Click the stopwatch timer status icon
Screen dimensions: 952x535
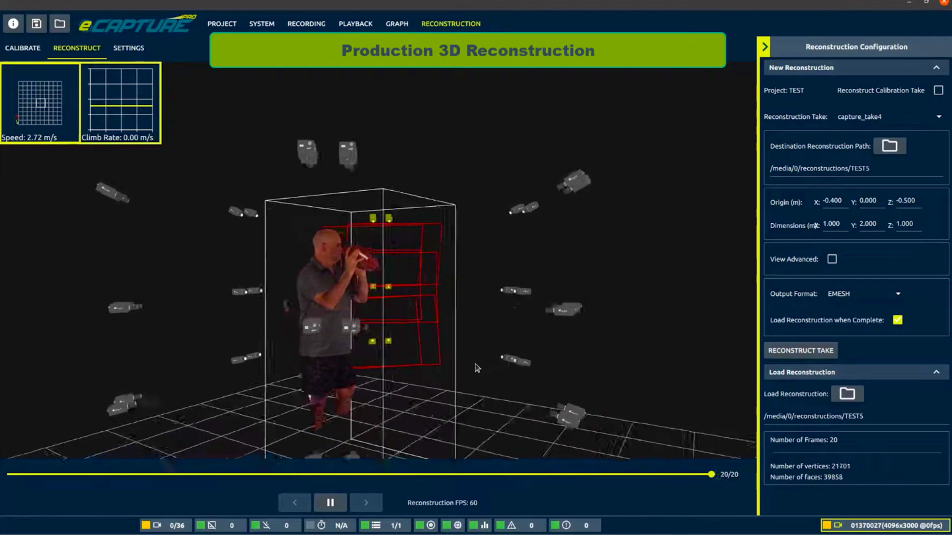321,525
